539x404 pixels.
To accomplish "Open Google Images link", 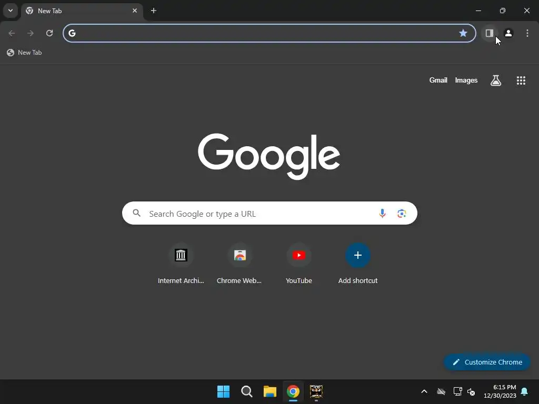I will coord(466,80).
